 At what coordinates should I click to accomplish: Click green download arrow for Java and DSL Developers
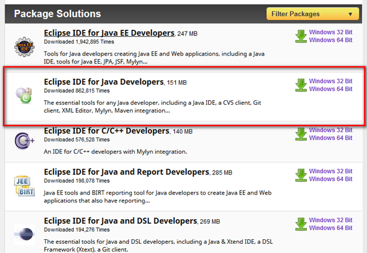coord(300,224)
